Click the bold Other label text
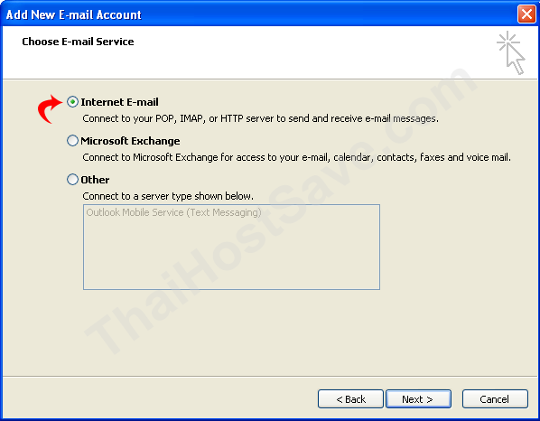Image resolution: width=540 pixels, height=421 pixels. (x=95, y=180)
